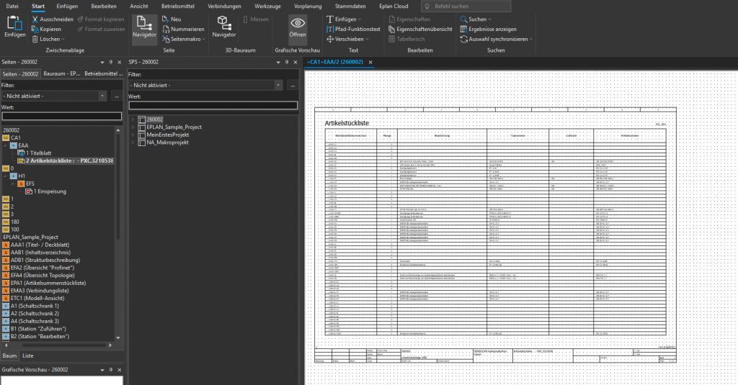
Task: Open the Betriebsmittel ribbon tab
Action: point(178,6)
